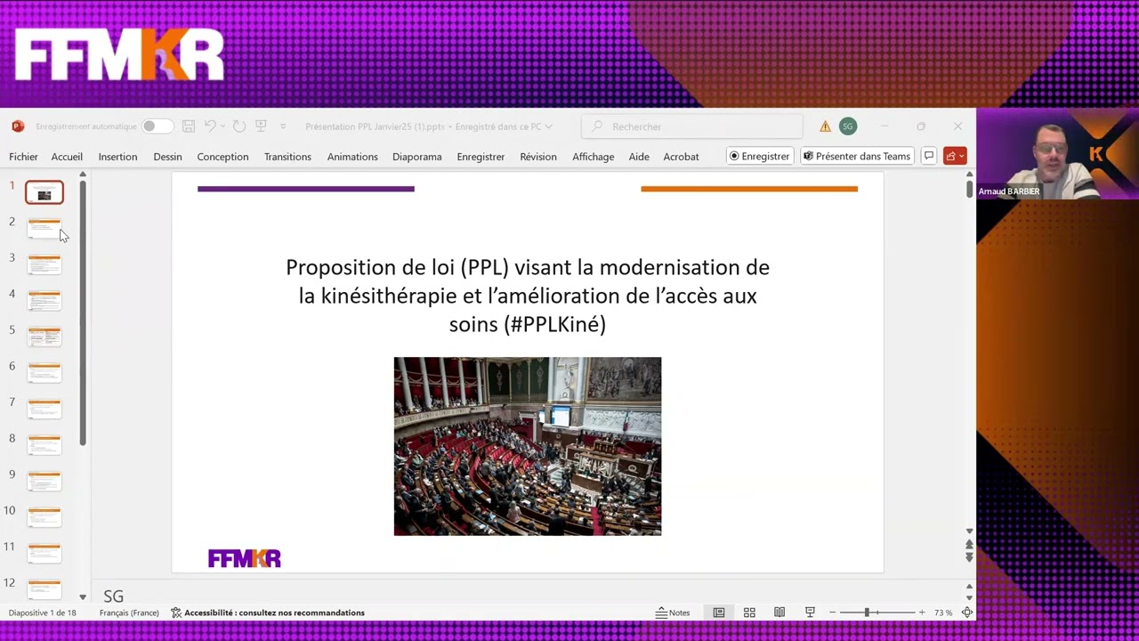Image resolution: width=1139 pixels, height=641 pixels.
Task: Adjust the zoom slider handle
Action: pos(867,613)
